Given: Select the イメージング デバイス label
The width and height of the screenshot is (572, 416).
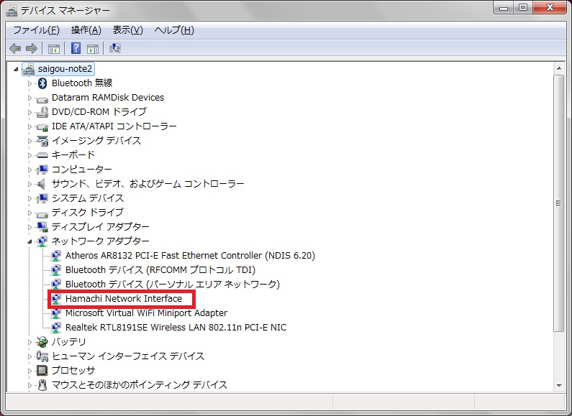Looking at the screenshot, I should pos(96,141).
